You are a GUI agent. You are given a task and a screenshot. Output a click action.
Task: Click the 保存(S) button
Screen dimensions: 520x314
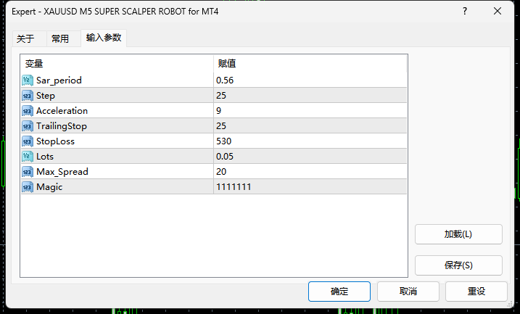coord(458,265)
